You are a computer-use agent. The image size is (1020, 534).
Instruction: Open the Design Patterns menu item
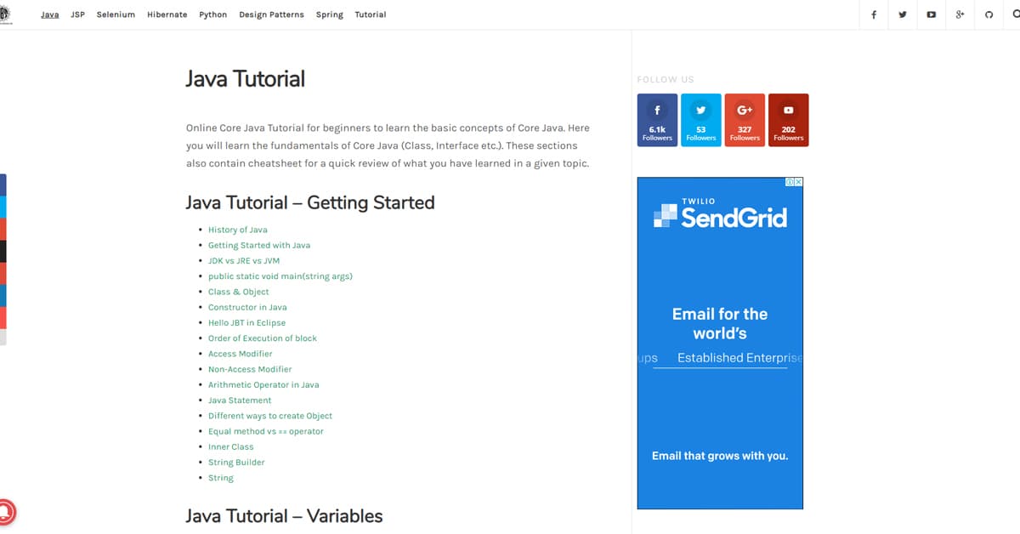(x=271, y=14)
